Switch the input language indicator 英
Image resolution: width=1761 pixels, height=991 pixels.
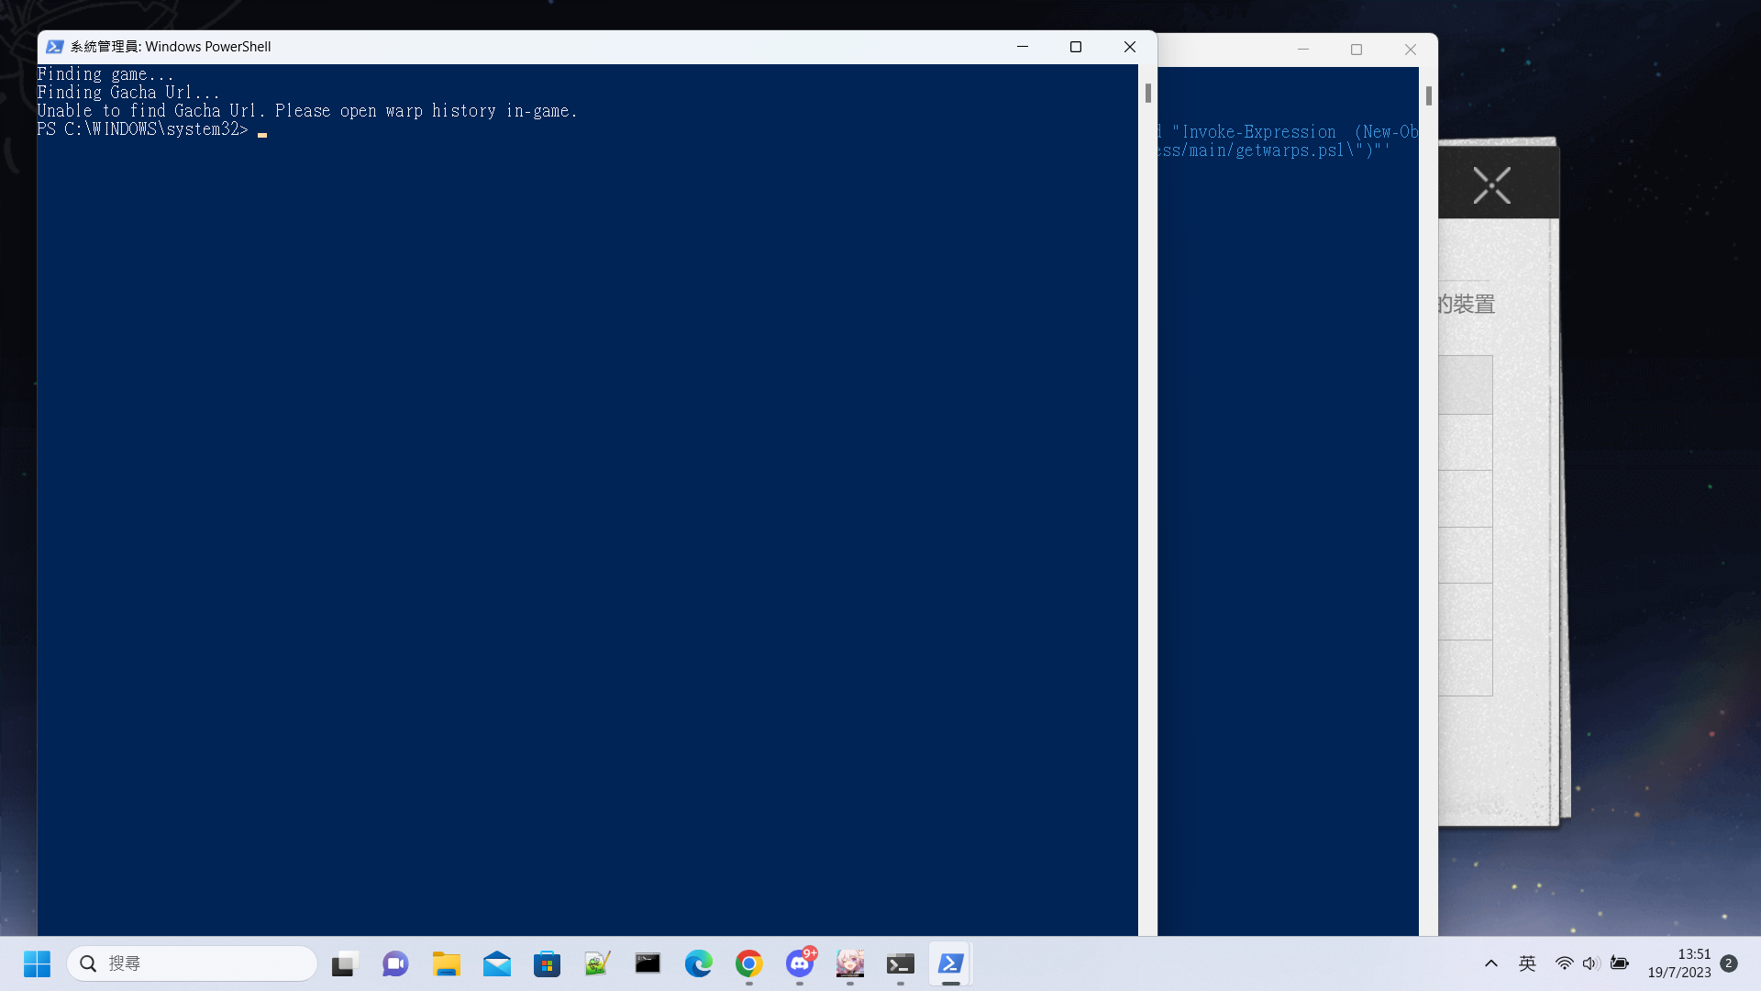(1527, 963)
